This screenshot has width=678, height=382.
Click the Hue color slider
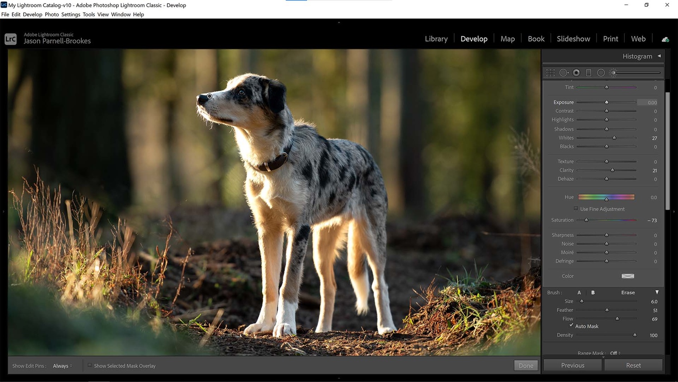tap(606, 197)
